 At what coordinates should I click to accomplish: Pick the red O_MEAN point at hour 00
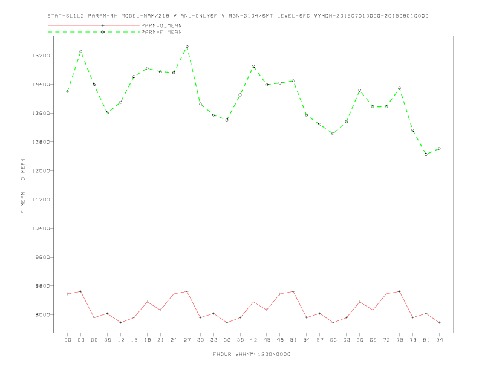tap(68, 294)
